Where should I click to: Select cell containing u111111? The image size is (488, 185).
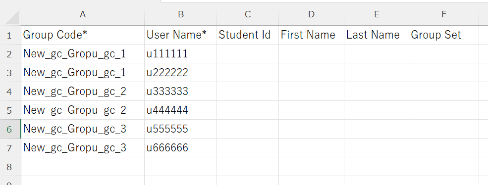click(180, 54)
